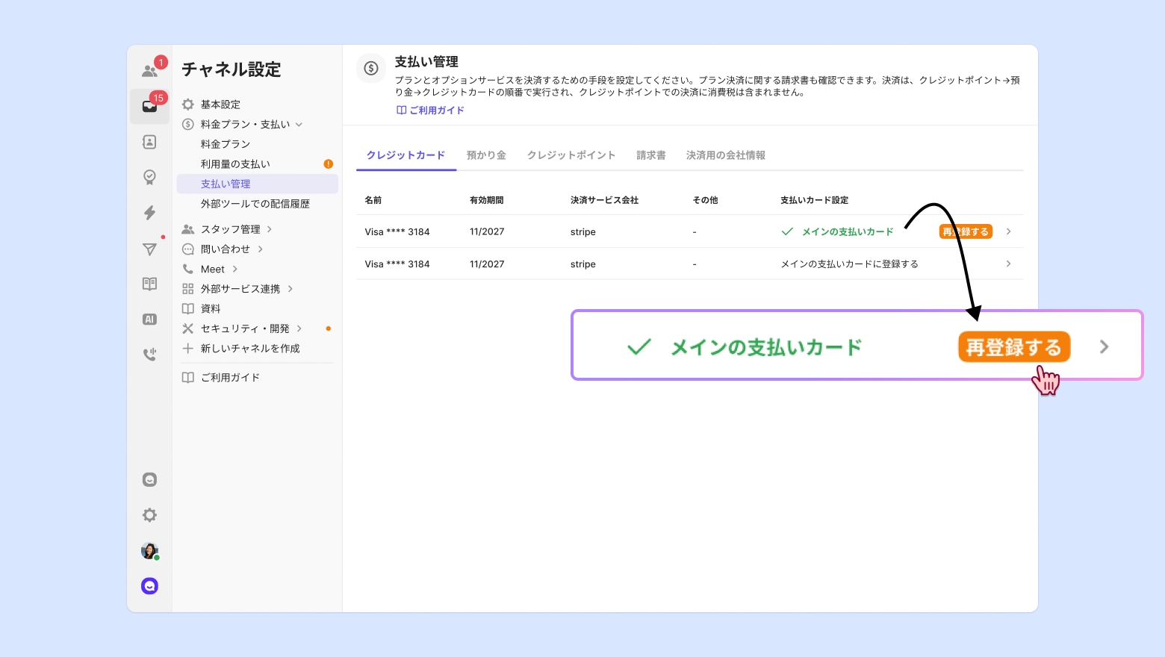The width and height of the screenshot is (1165, 657).
Task: Switch to the 預かり金 tab
Action: point(486,155)
